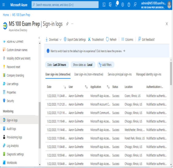The width and height of the screenshot is (173, 168).
Task: Click Got feedback? in toolbar
Action: (x=146, y=40)
